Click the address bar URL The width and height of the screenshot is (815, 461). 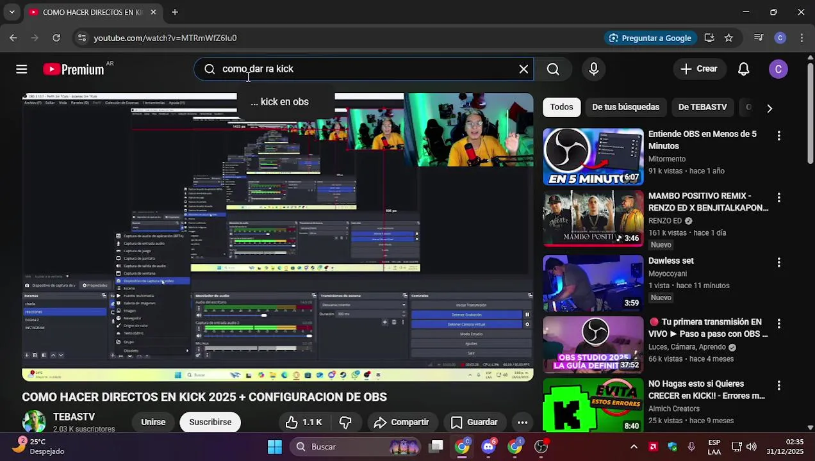(165, 38)
